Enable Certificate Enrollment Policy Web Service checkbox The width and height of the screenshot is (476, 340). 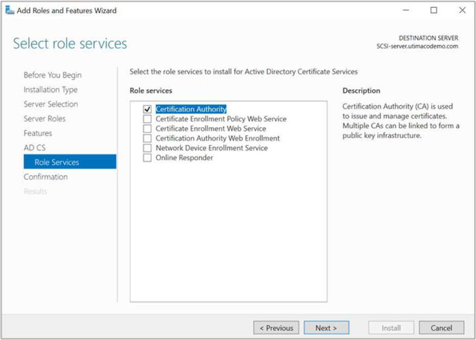pyautogui.click(x=148, y=119)
